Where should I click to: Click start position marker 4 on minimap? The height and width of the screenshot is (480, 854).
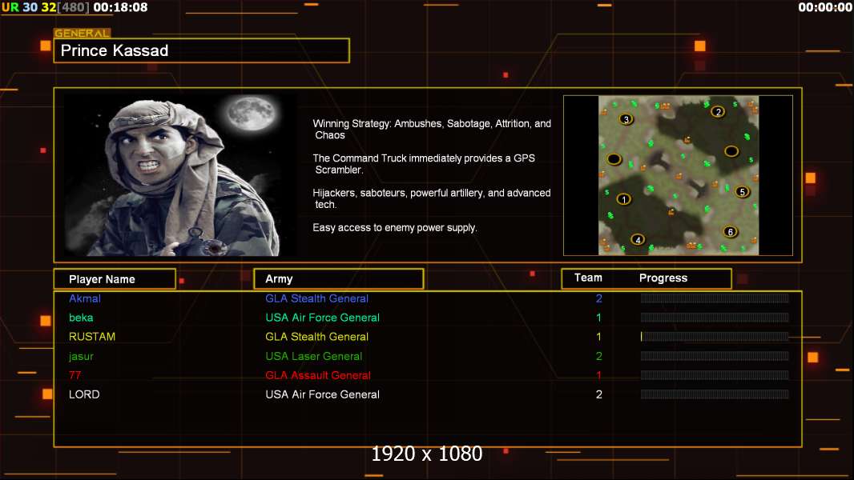tap(637, 239)
